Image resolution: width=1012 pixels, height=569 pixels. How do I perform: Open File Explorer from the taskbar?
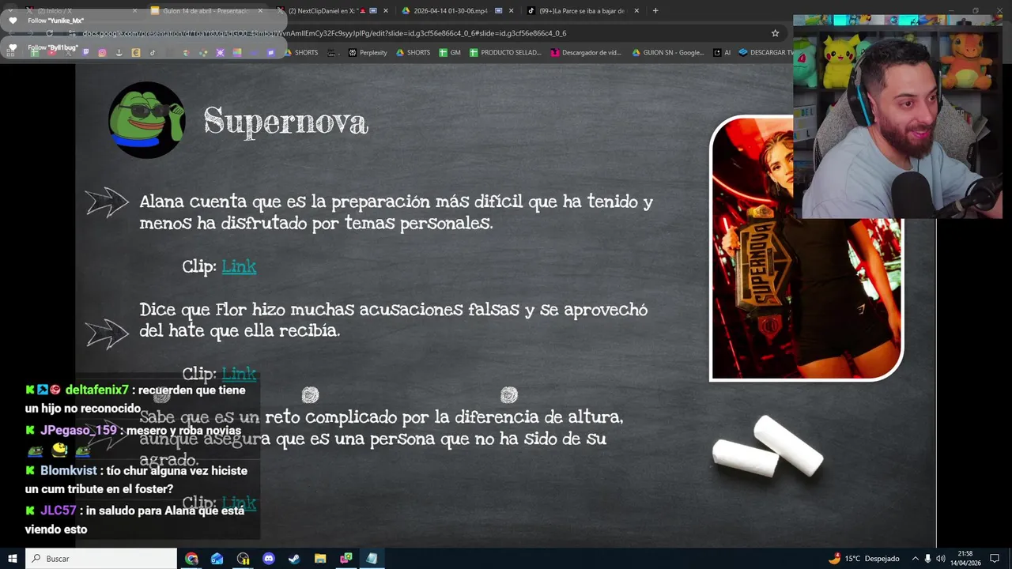coord(320,559)
